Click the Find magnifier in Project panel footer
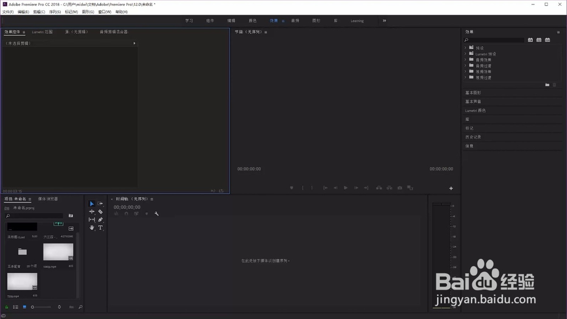The height and width of the screenshot is (319, 567). click(x=81, y=307)
